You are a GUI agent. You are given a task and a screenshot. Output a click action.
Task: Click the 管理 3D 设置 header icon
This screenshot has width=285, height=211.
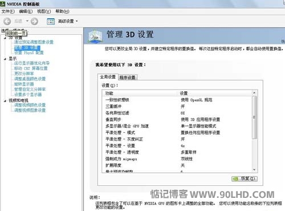(x=95, y=36)
